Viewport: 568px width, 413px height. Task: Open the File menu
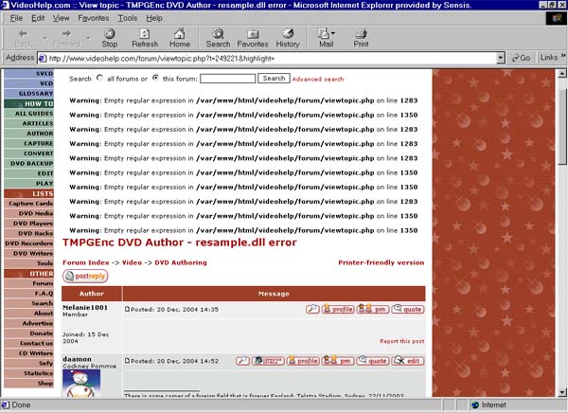click(x=16, y=18)
